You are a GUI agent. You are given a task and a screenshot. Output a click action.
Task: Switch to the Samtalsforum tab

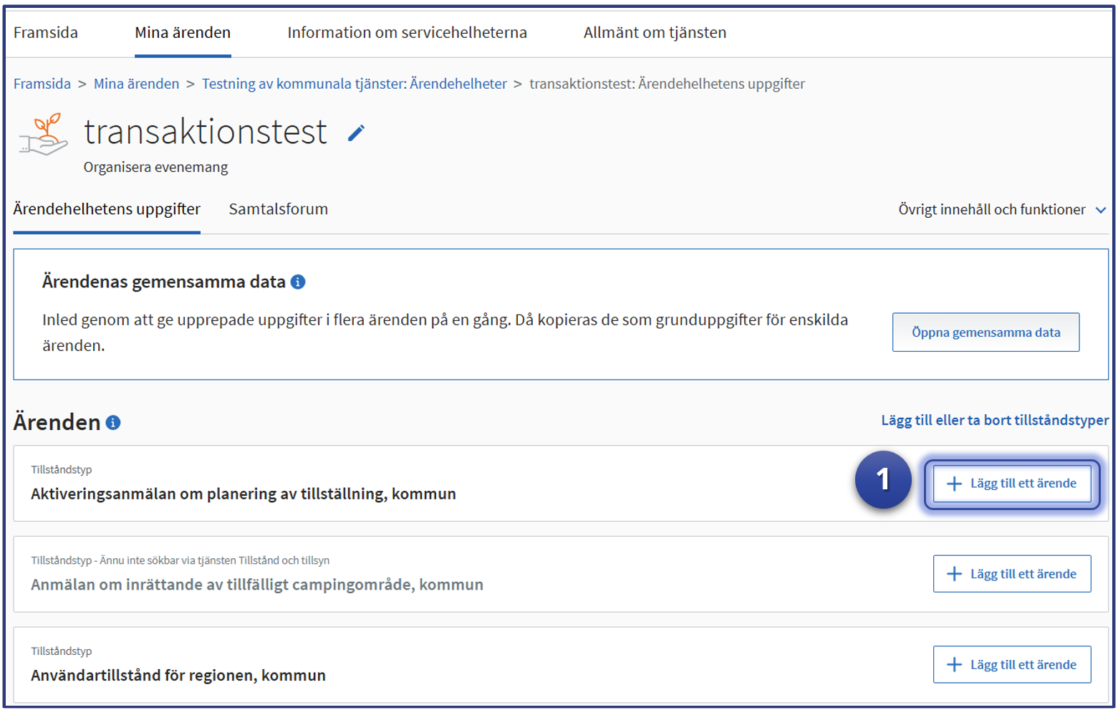coord(278,209)
